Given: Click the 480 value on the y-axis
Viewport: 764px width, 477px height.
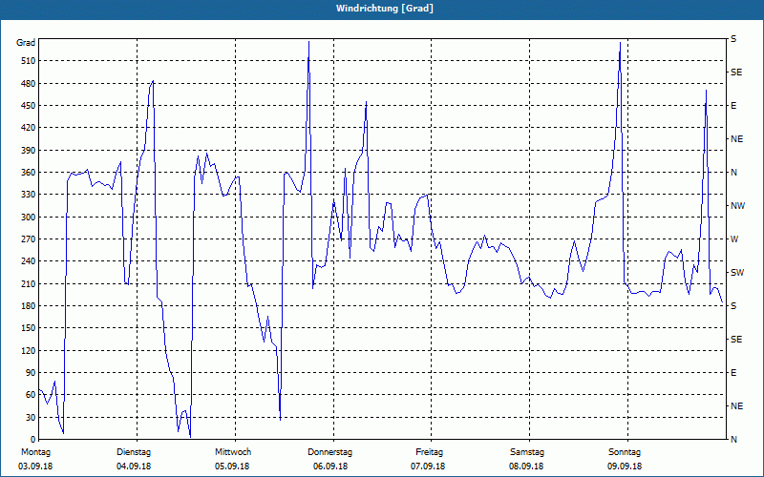Looking at the screenshot, I should pyautogui.click(x=29, y=83).
